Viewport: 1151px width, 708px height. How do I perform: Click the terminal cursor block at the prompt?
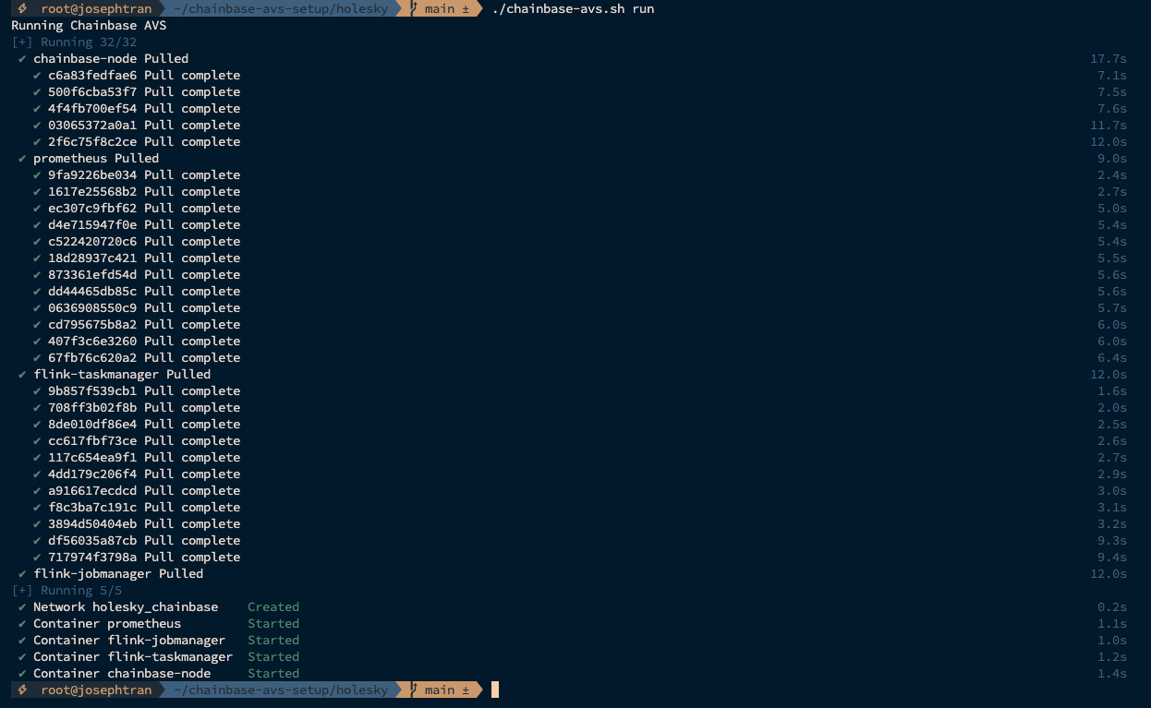point(495,690)
